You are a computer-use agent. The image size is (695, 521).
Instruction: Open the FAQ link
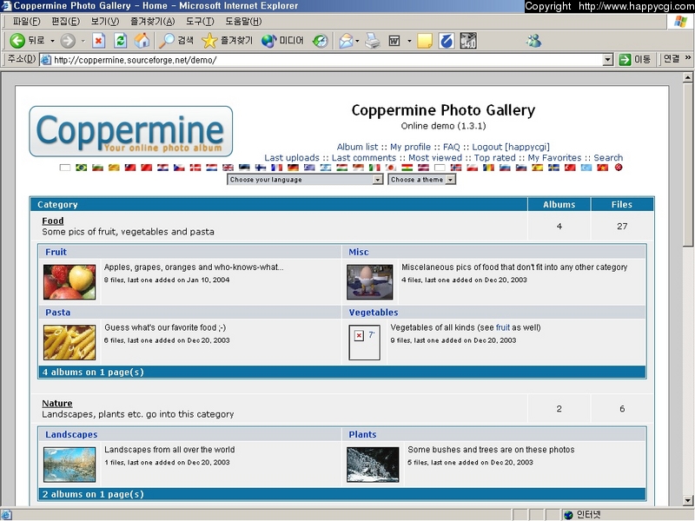451,147
